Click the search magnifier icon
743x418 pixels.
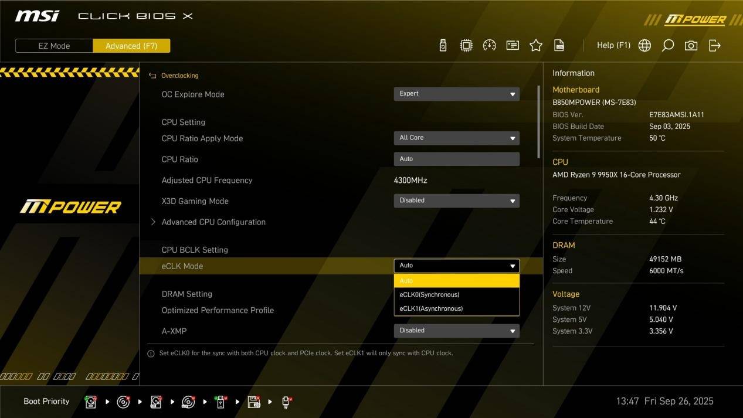[667, 46]
